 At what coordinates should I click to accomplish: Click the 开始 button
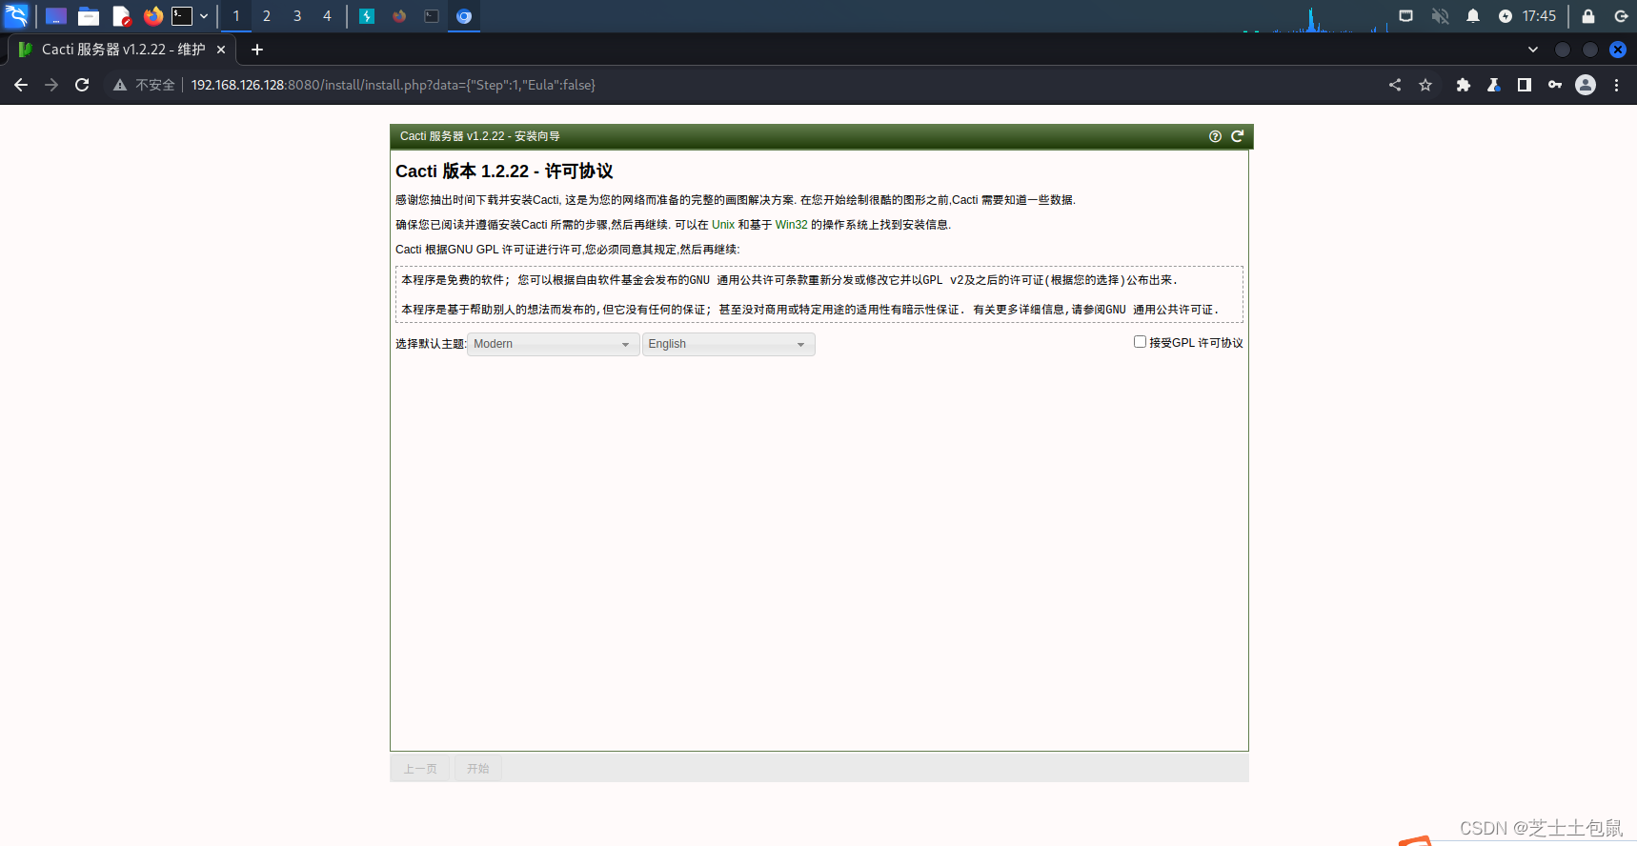coord(478,769)
